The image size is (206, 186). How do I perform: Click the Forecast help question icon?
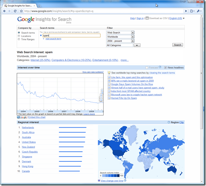click(160, 67)
